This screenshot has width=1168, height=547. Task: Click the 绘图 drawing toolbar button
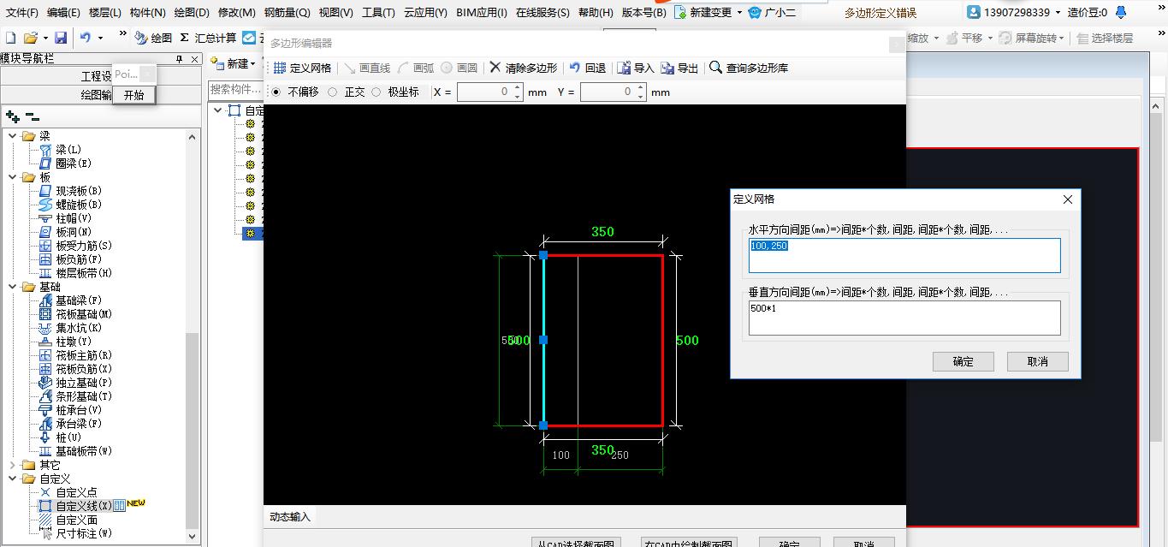tap(154, 38)
